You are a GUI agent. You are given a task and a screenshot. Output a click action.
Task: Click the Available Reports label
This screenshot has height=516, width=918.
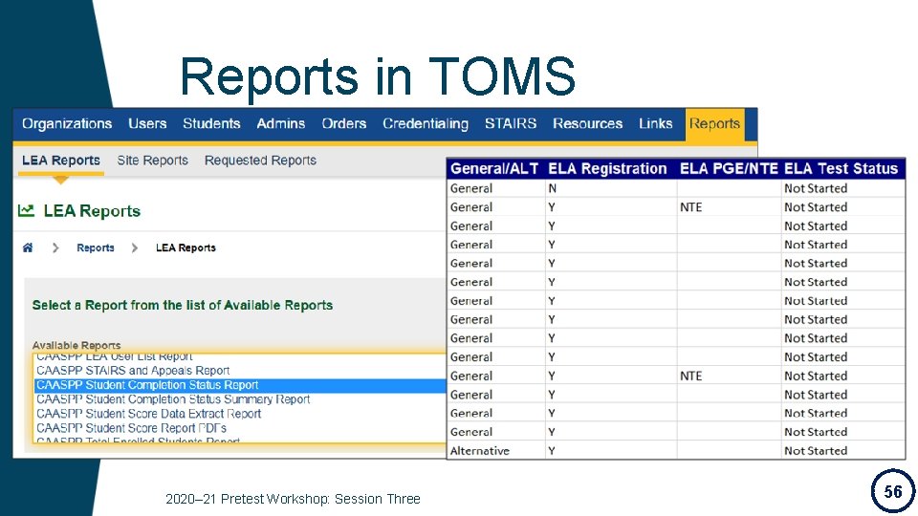click(76, 345)
